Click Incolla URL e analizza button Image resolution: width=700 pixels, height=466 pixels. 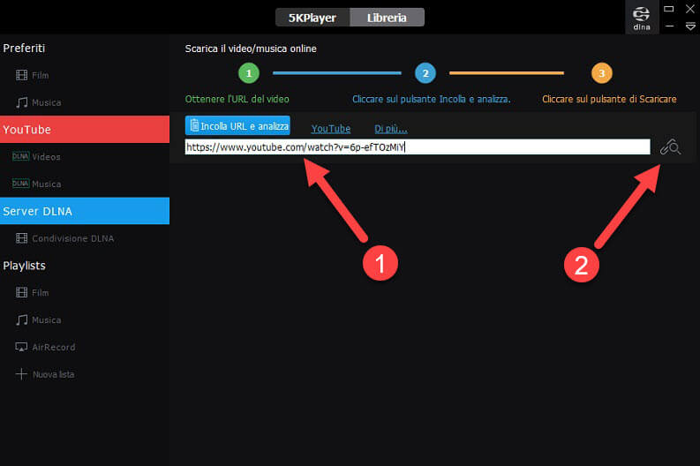[x=237, y=126]
